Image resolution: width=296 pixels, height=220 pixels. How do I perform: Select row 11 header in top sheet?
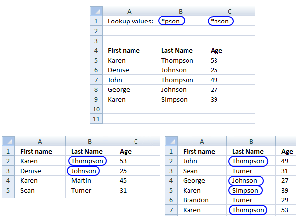tap(96, 119)
